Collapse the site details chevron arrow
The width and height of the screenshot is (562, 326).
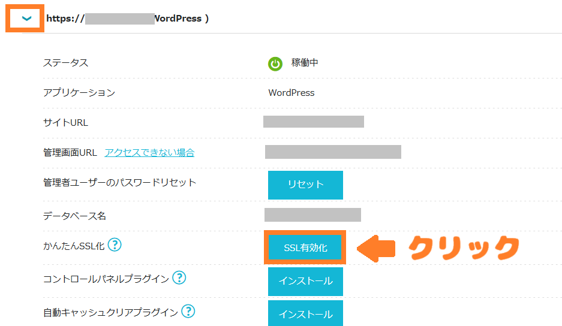click(26, 19)
